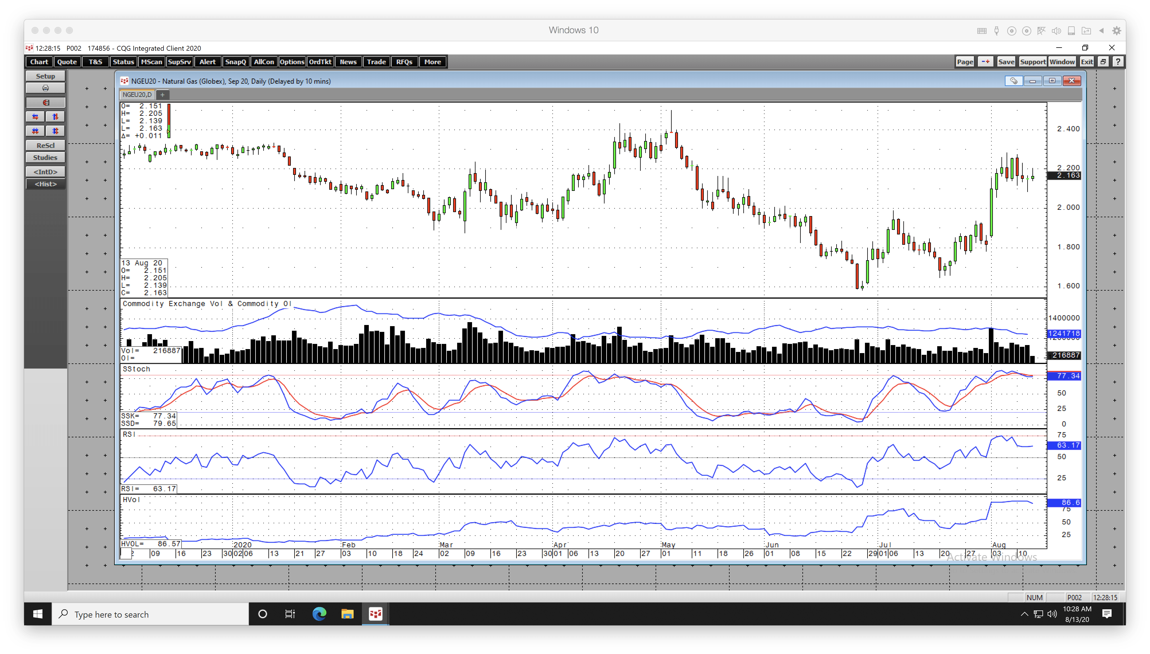This screenshot has width=1150, height=654.
Task: Click the VM collapse arrow icon
Action: (x=1102, y=31)
